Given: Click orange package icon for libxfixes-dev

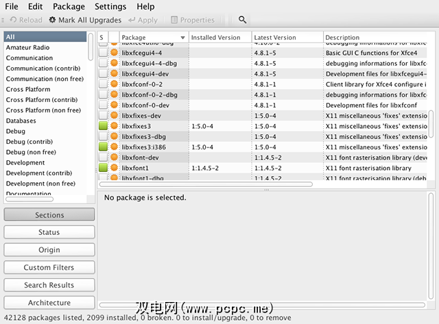Looking at the screenshot, I should tap(114, 116).
